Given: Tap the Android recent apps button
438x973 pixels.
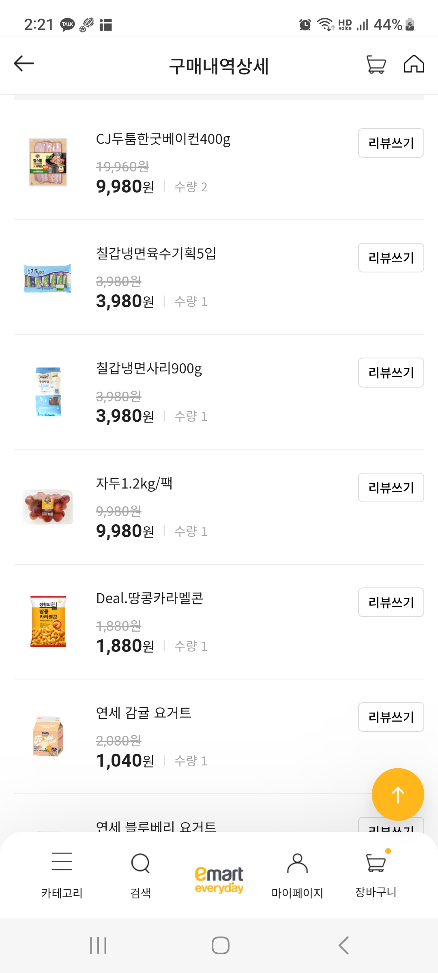Looking at the screenshot, I should pyautogui.click(x=98, y=945).
